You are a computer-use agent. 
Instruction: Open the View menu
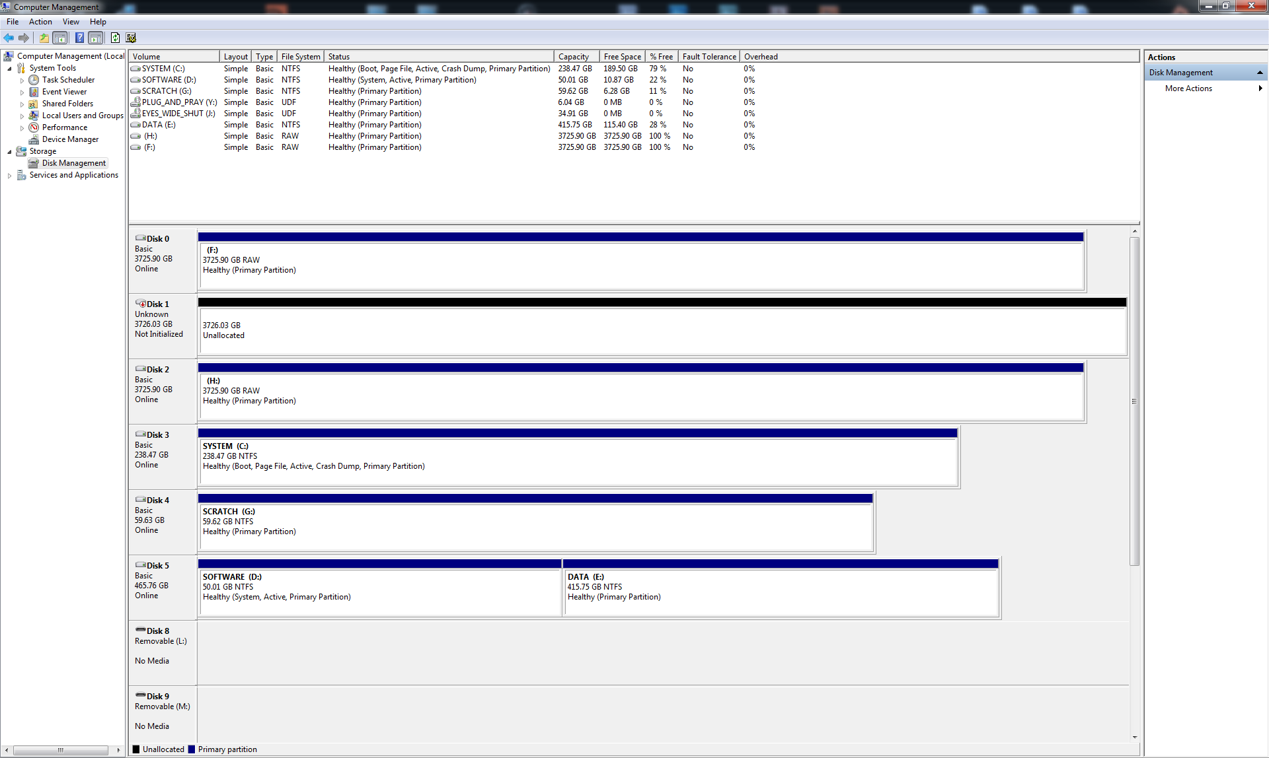[71, 22]
